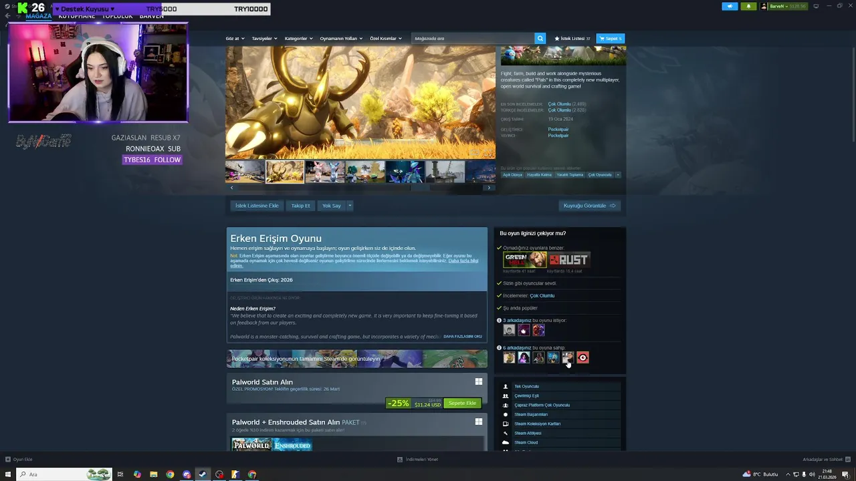Open the Yaratık Toplama tag
This screenshot has width=856, height=481.
tap(570, 175)
